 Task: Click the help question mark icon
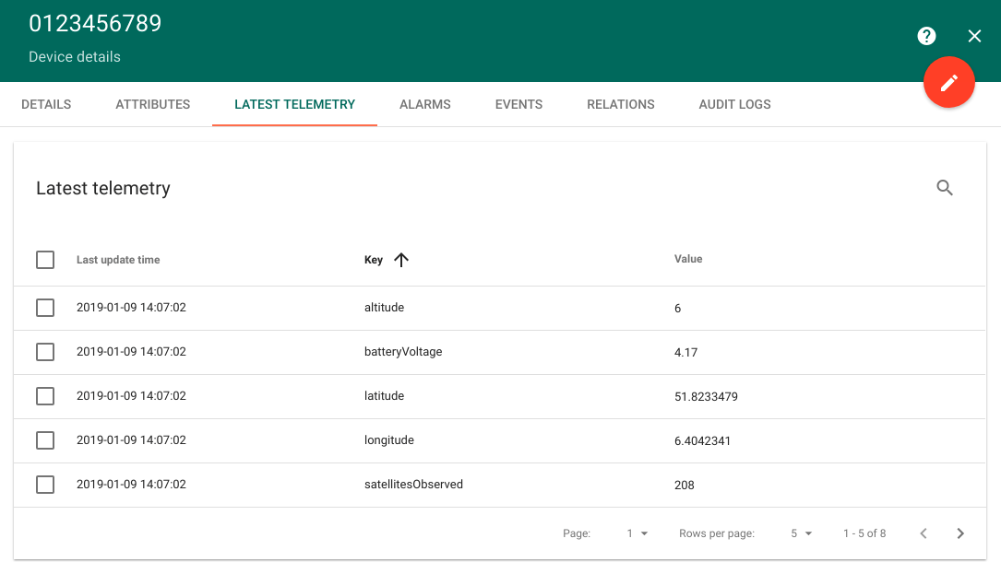(926, 36)
